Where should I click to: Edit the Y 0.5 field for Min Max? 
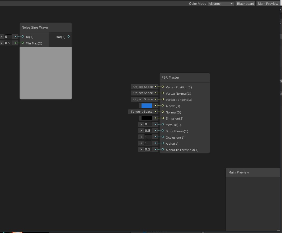(x=8, y=43)
